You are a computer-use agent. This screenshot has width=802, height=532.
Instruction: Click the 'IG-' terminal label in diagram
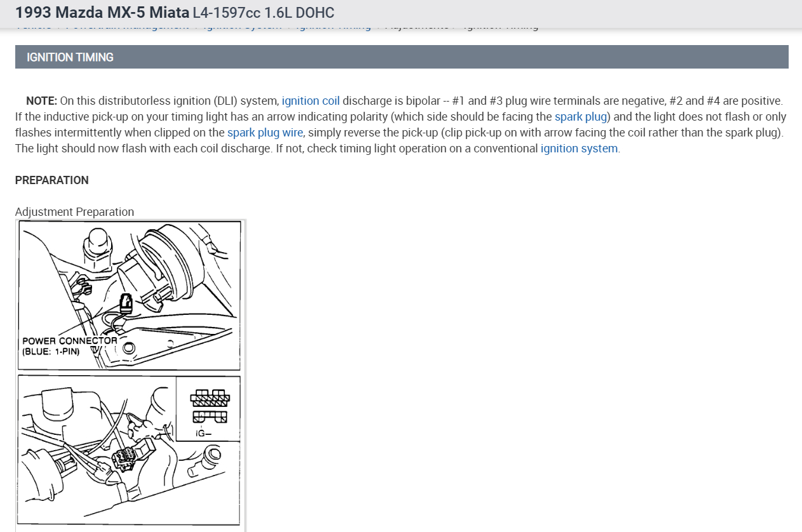pos(204,434)
